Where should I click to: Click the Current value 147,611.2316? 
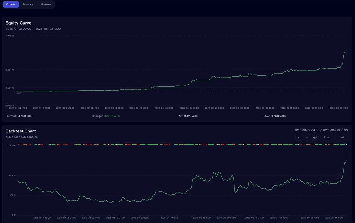[x=25, y=116]
